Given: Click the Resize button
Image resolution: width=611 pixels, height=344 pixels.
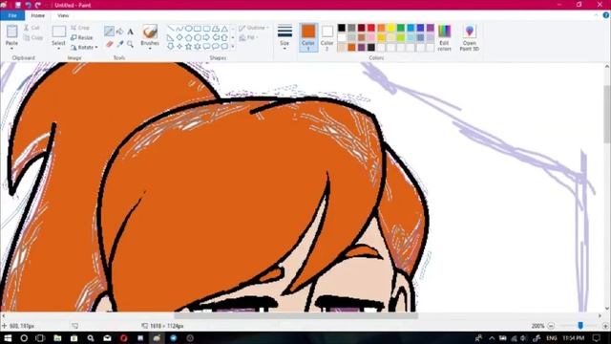Looking at the screenshot, I should (x=82, y=37).
